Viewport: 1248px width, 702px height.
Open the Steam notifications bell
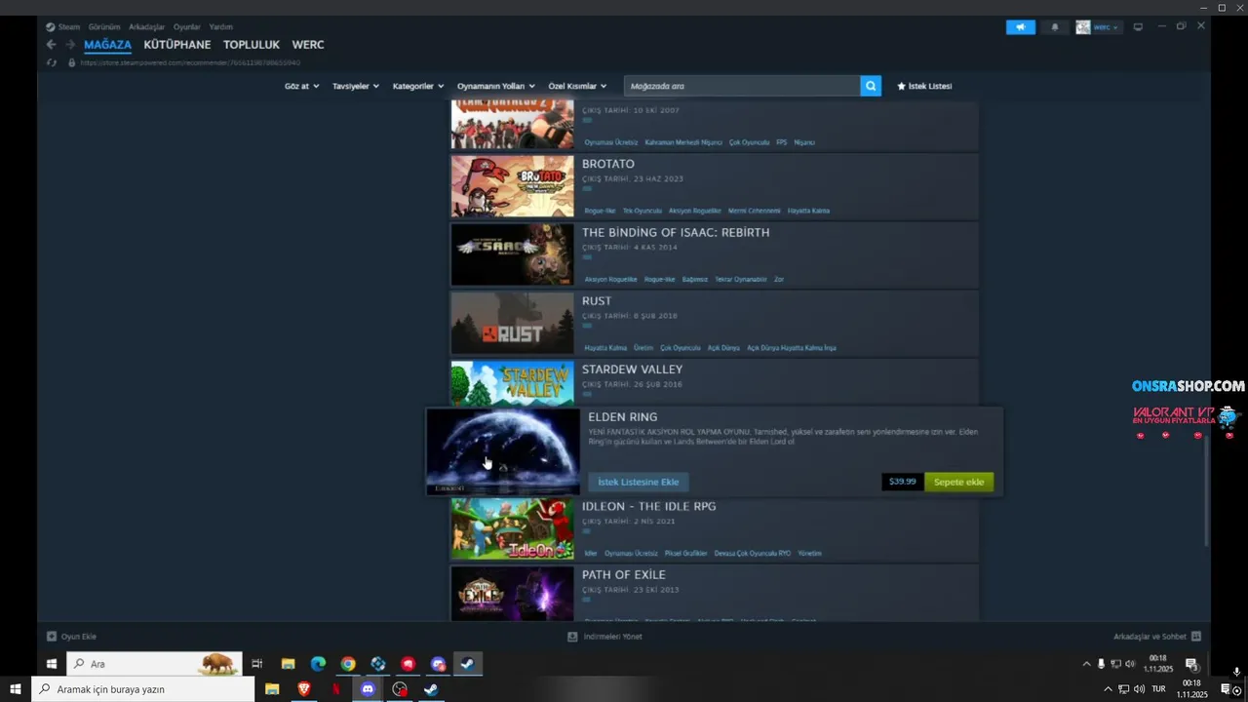click(x=1055, y=27)
